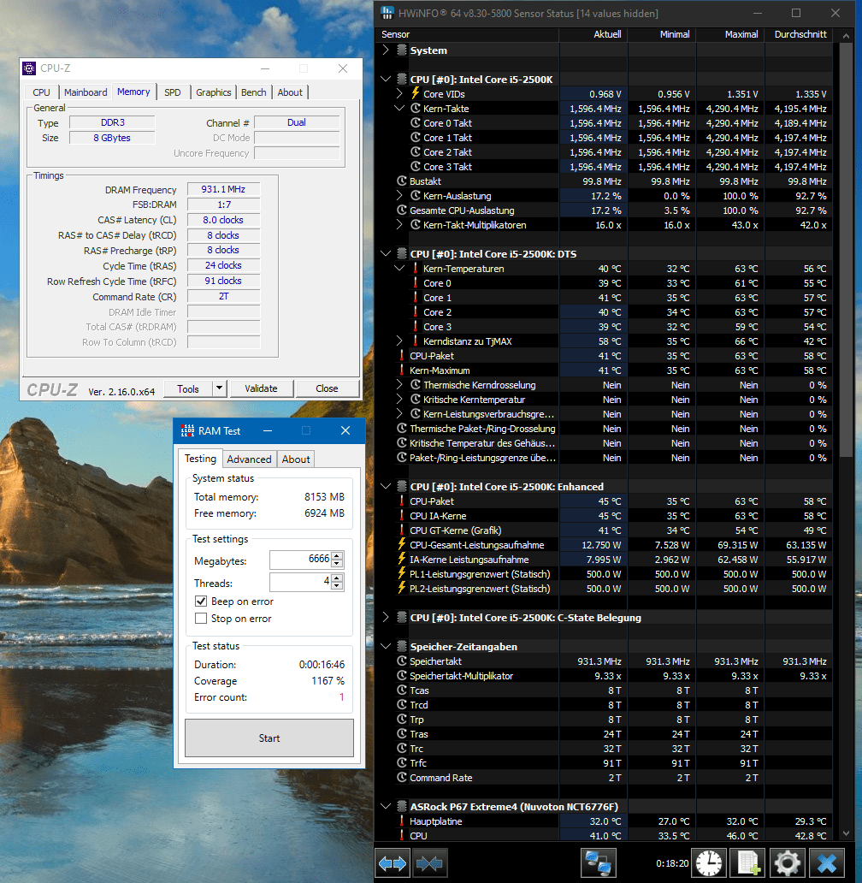862x883 pixels.
Task: Open Advanced tab in RAM Test
Action: tap(249, 459)
